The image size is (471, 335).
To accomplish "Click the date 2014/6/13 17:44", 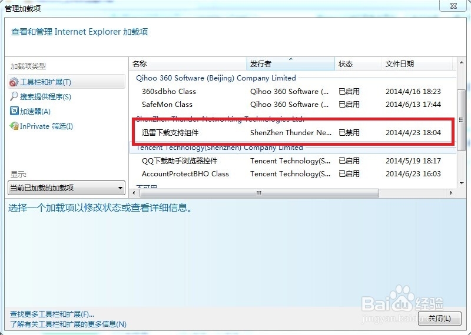I will tap(413, 105).
